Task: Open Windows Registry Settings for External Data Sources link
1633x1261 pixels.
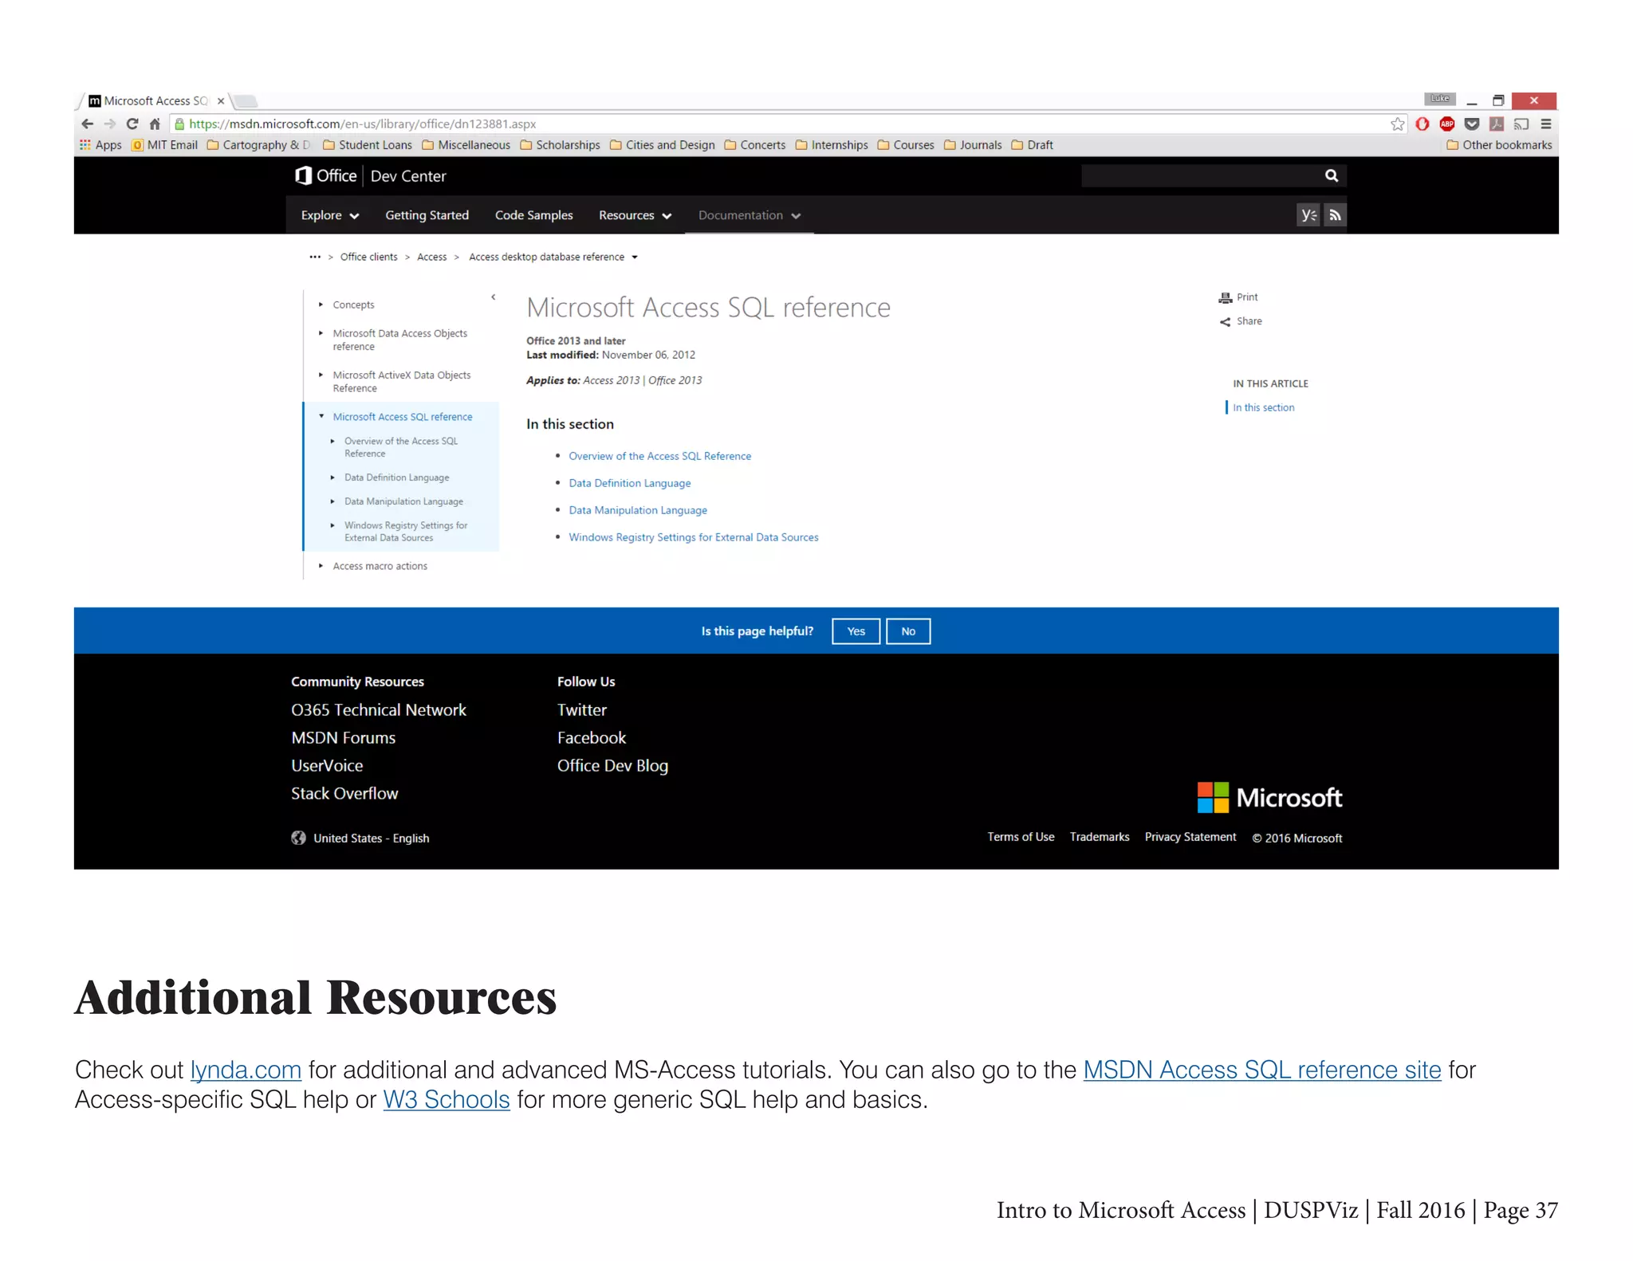Action: point(693,537)
